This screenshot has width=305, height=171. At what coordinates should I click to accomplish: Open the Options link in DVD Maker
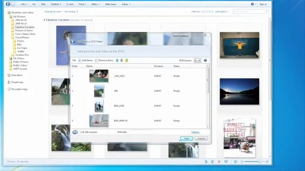coord(195,132)
